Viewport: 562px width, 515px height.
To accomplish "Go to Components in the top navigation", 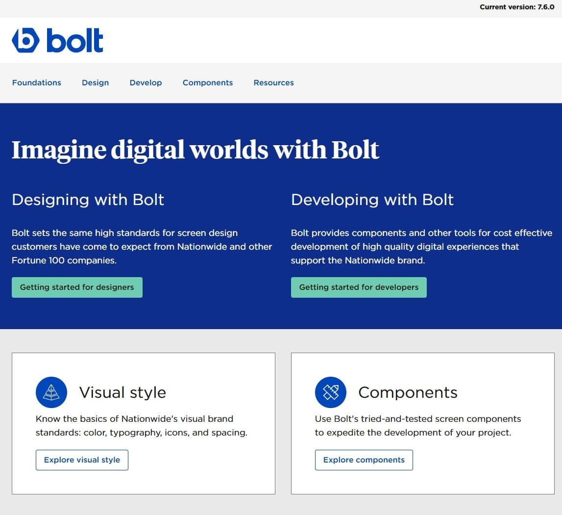I will pos(208,83).
